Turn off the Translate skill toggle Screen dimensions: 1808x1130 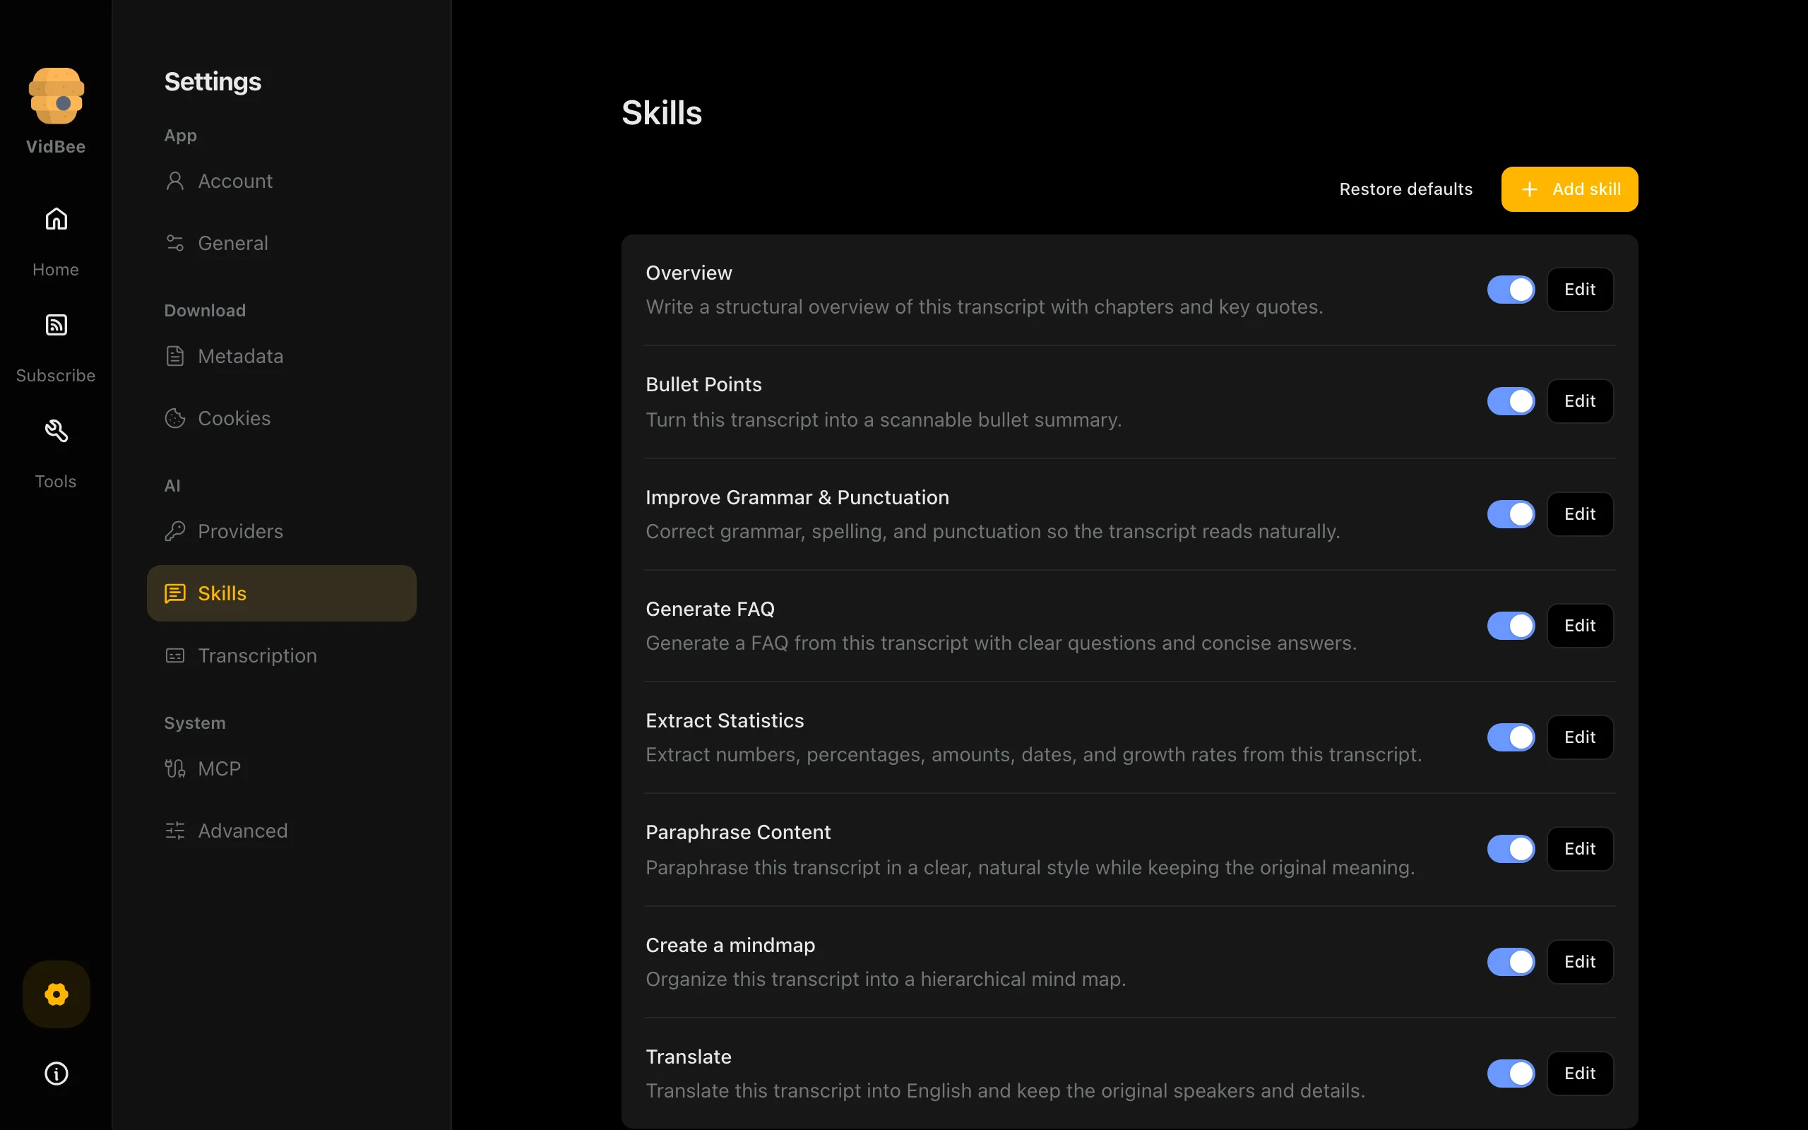click(1511, 1074)
